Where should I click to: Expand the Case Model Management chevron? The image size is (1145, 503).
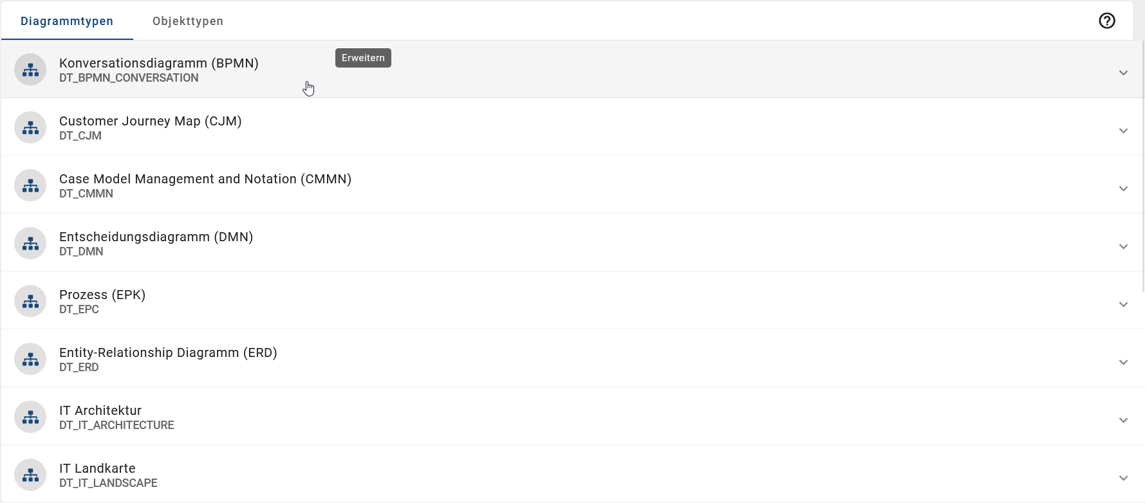[x=1123, y=188]
